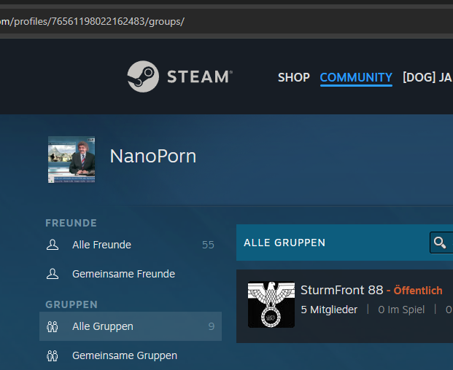Image resolution: width=453 pixels, height=370 pixels.
Task: Select the Alle Gruppen text in sidebar
Action: (x=102, y=326)
